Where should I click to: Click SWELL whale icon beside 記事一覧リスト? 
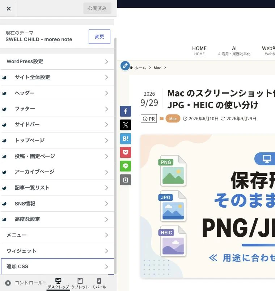coord(4,188)
